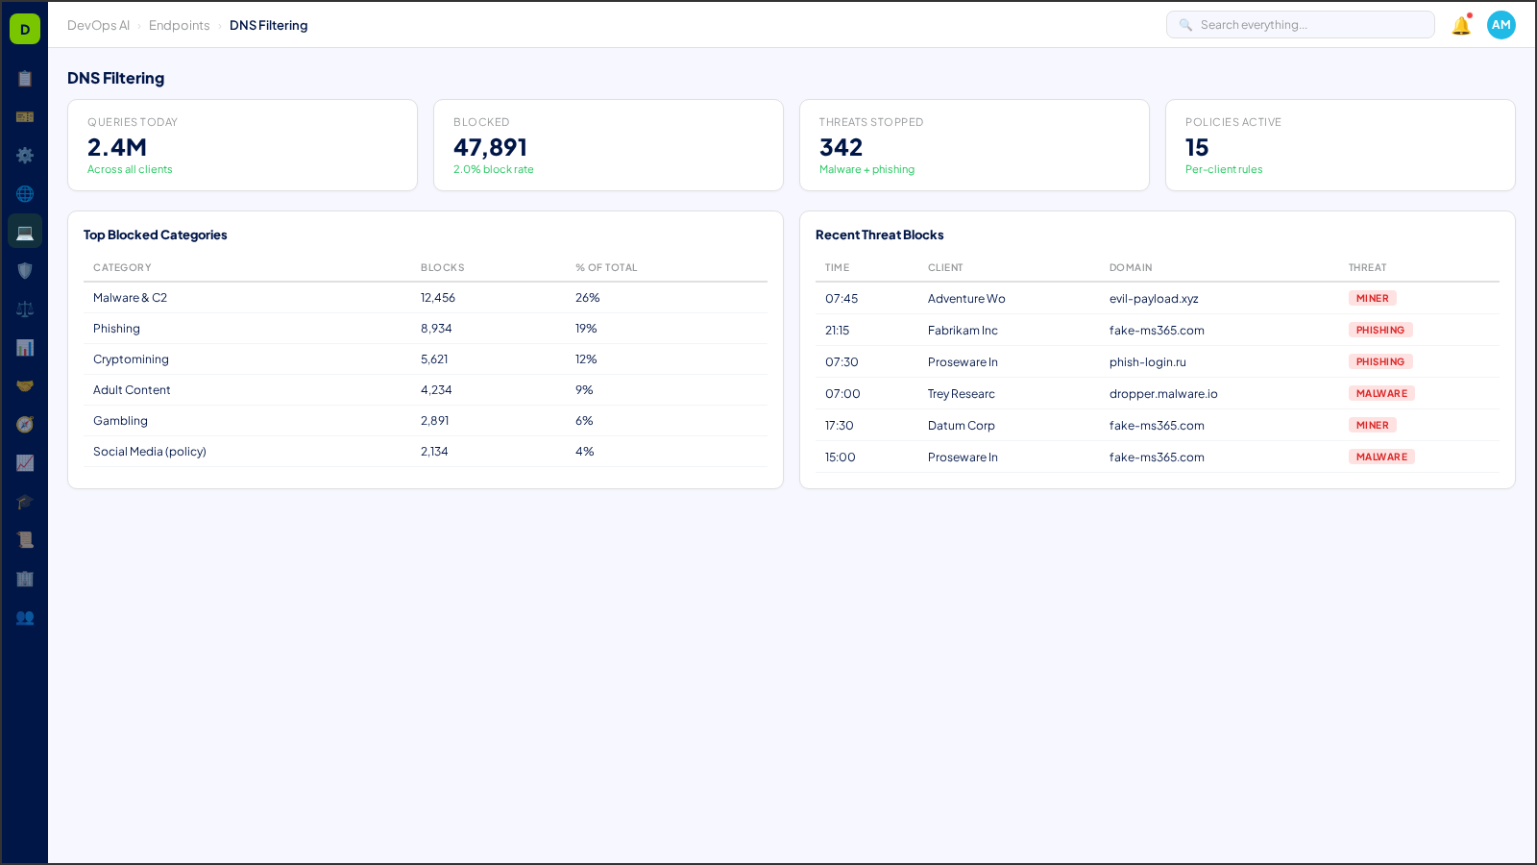The height and width of the screenshot is (865, 1537).
Task: Click the PHISHING badge for phish-login.ru
Action: tap(1380, 361)
